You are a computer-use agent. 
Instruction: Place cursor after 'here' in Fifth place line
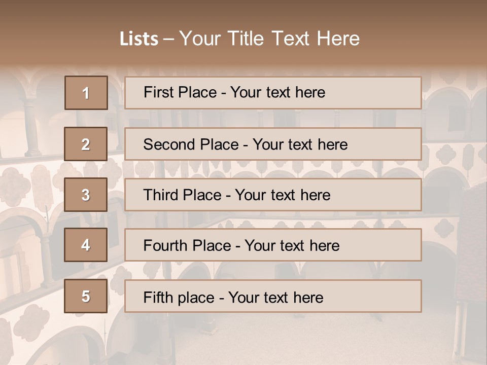(324, 297)
